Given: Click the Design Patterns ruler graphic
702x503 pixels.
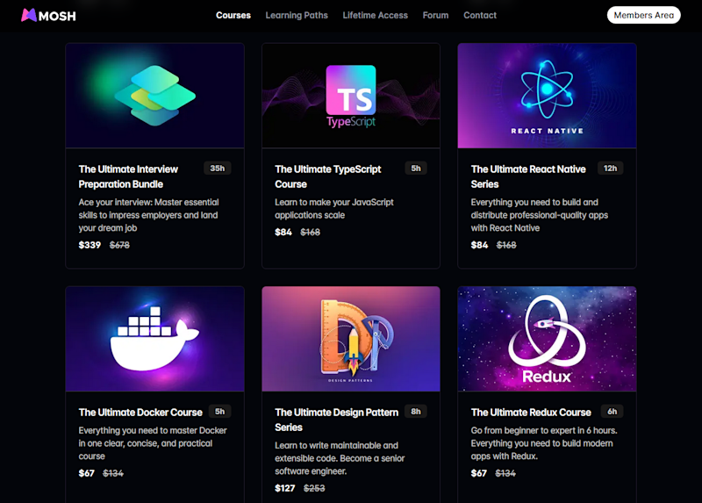Looking at the screenshot, I should pos(357,337).
